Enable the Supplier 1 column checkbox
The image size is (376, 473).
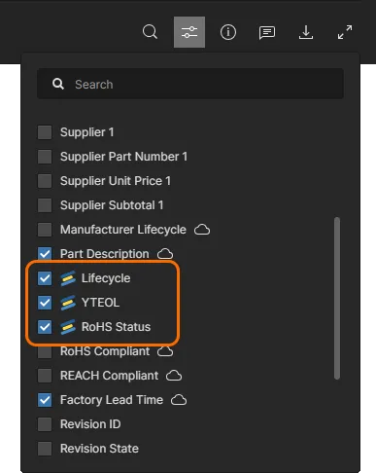[x=45, y=132]
